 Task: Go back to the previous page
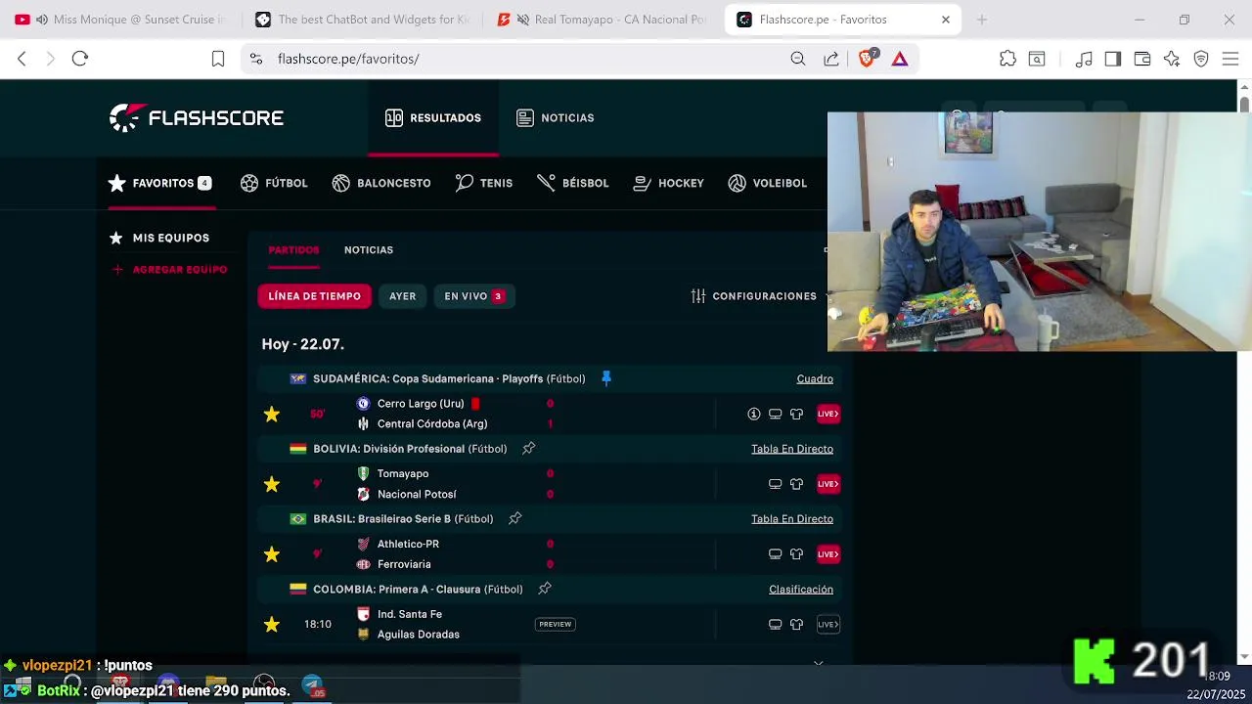coord(22,59)
